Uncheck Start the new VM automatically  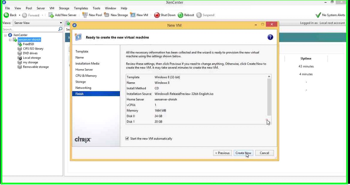[x=127, y=139]
